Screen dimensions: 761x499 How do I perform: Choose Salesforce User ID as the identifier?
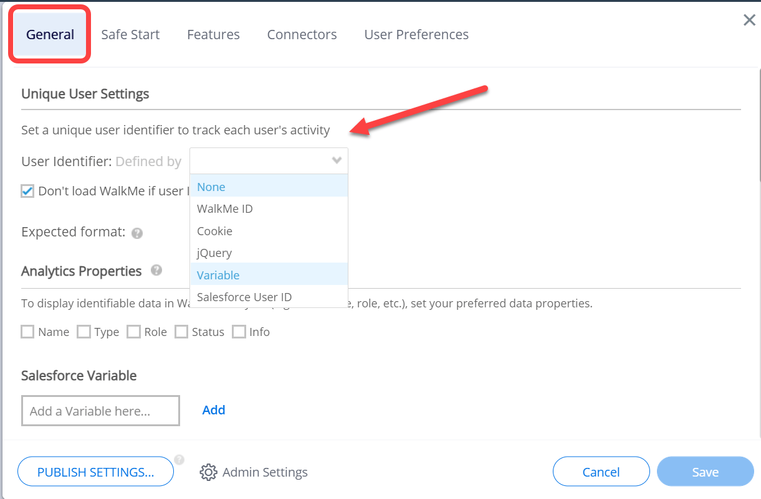[244, 297]
